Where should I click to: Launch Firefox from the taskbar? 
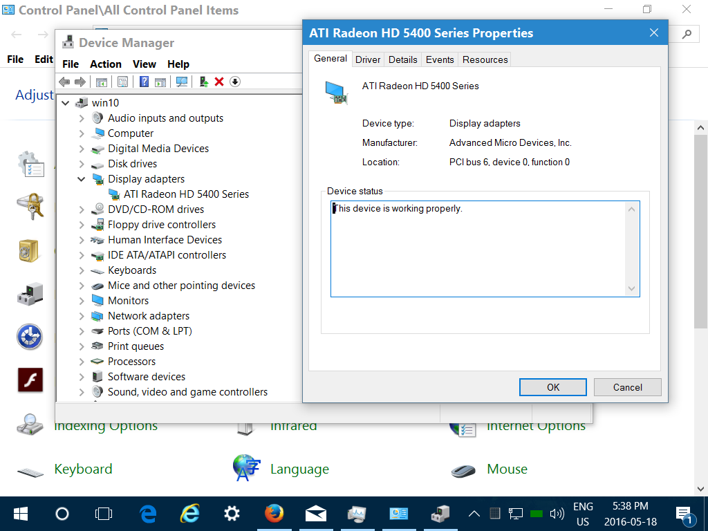click(x=274, y=514)
